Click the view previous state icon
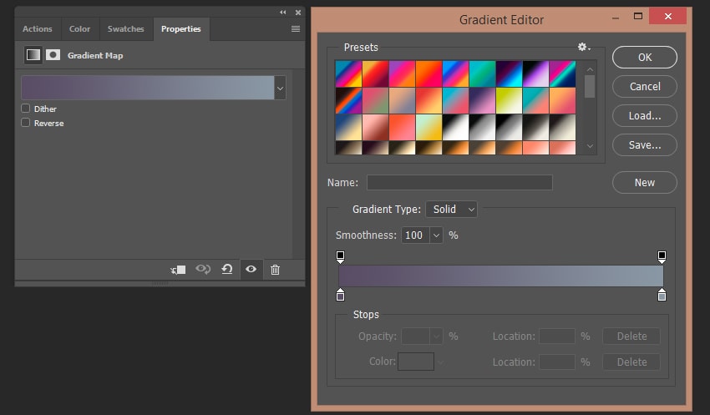Screen dimensions: 710x415 pos(202,270)
